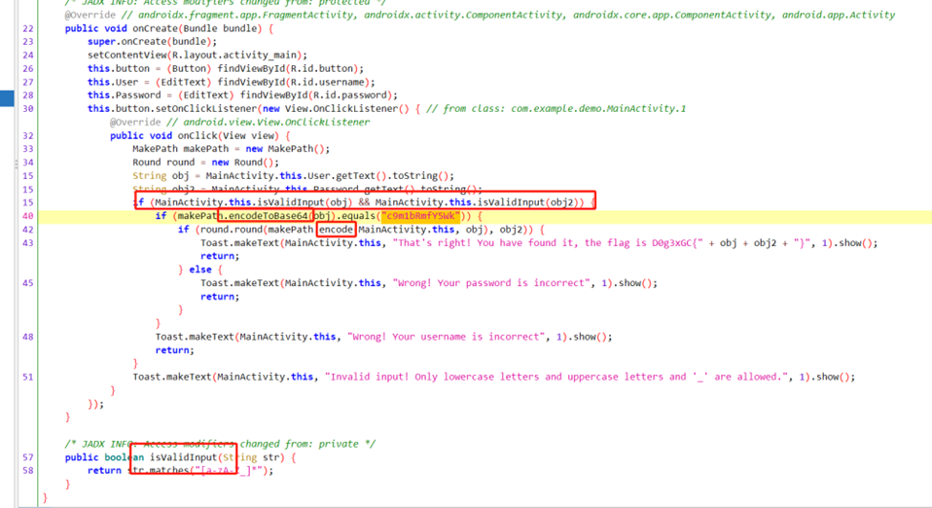The image size is (932, 508).
Task: Click the round.round method call
Action: click(x=232, y=230)
